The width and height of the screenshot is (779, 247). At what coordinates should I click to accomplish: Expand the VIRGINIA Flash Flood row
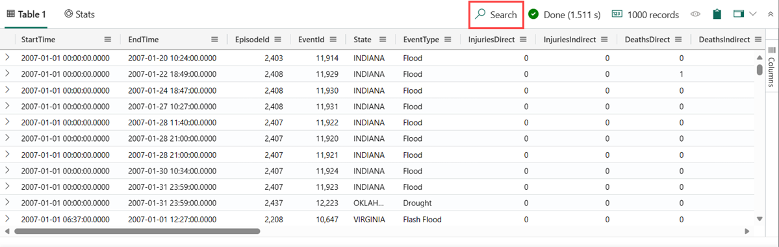coord(7,218)
